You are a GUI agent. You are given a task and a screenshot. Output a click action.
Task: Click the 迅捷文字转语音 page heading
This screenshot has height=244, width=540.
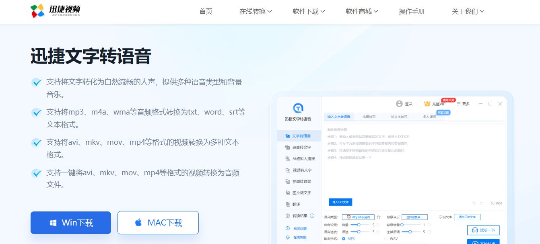91,56
